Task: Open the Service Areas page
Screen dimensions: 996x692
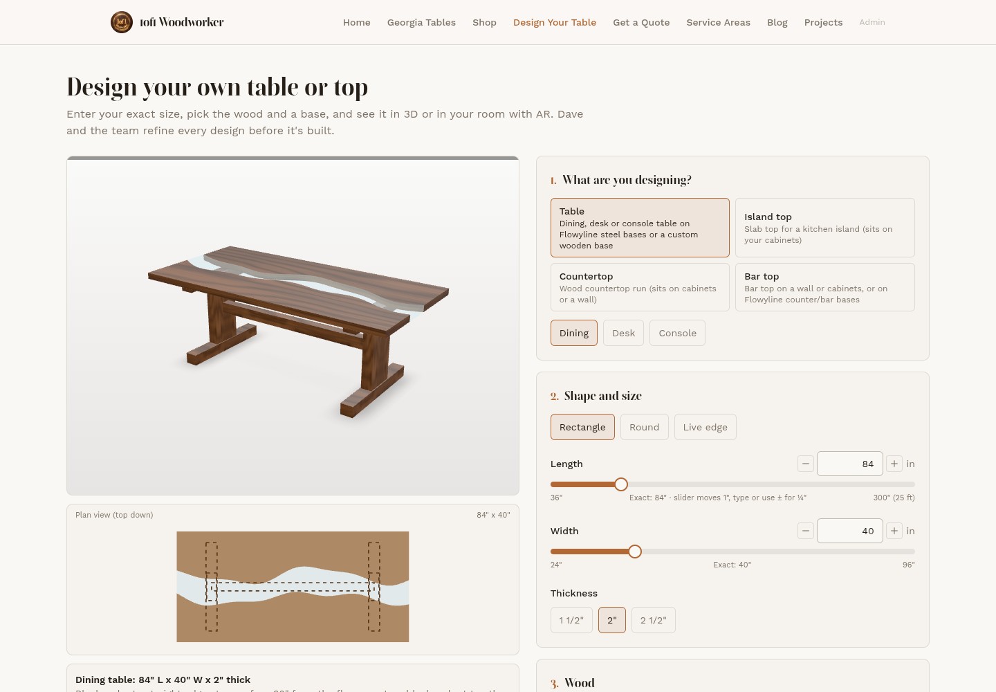Action: point(718,22)
